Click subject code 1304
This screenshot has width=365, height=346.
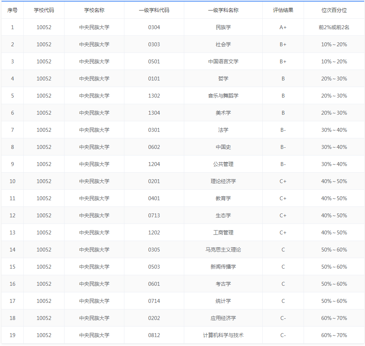tap(154, 113)
